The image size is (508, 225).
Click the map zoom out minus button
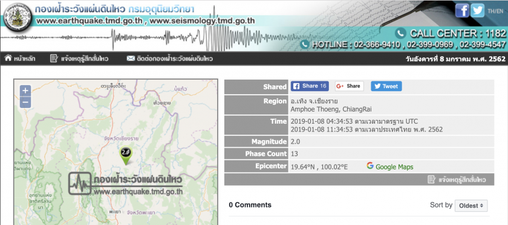coord(25,103)
